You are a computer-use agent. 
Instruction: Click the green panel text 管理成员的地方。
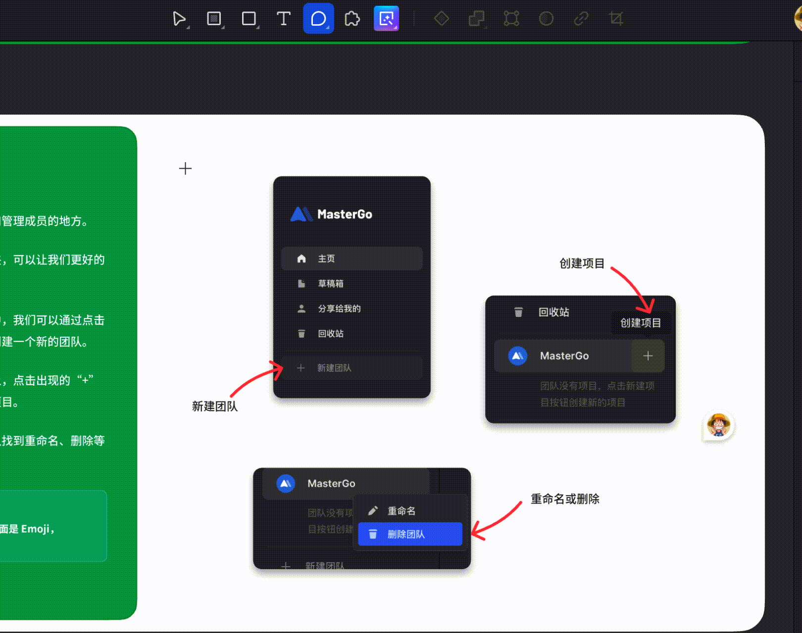coord(45,221)
